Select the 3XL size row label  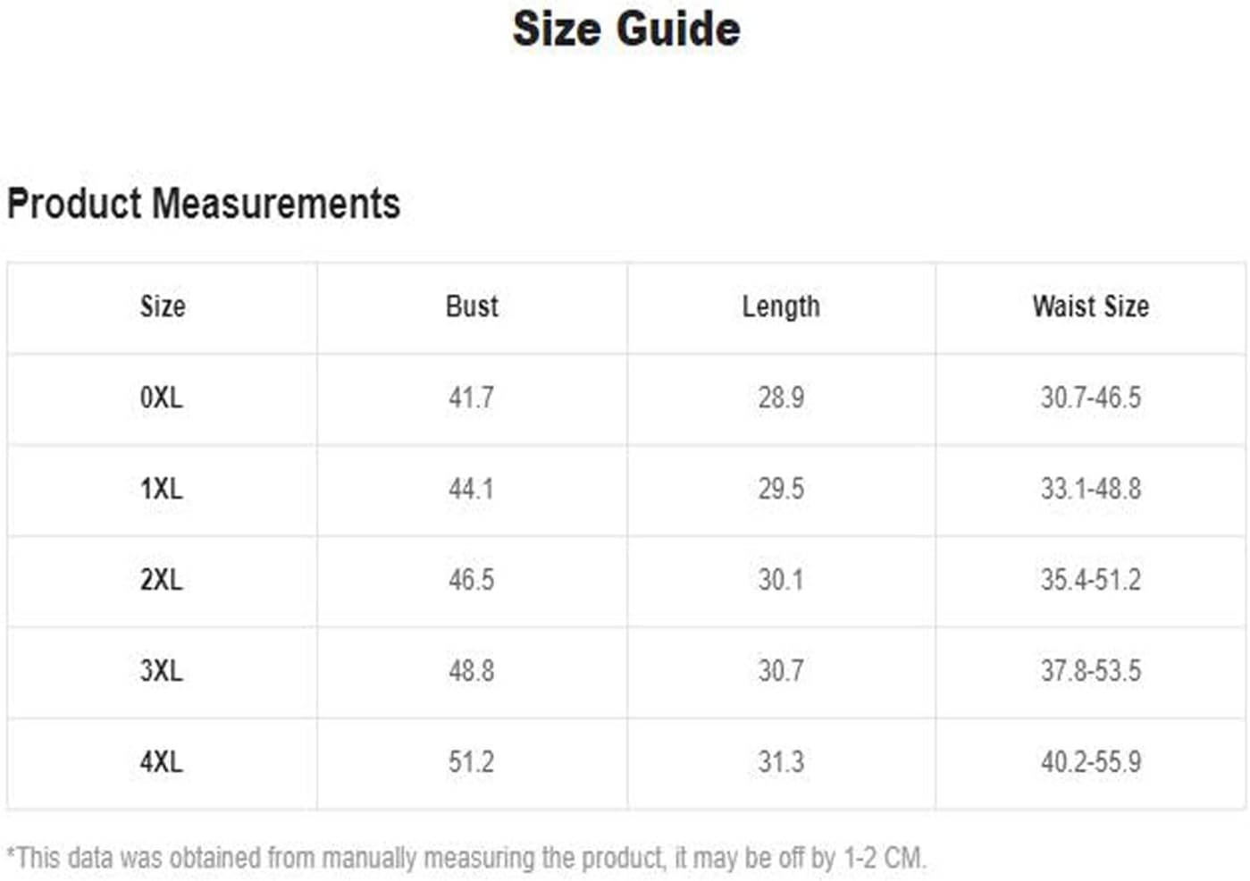(x=162, y=671)
